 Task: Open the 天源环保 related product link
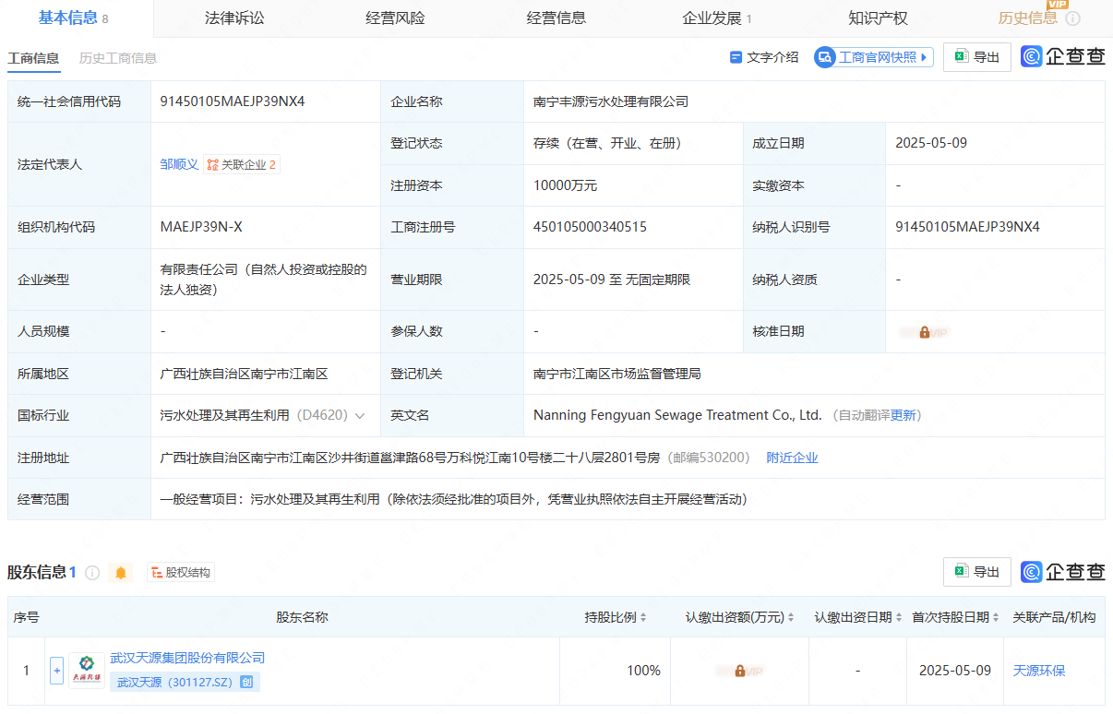coord(1039,671)
